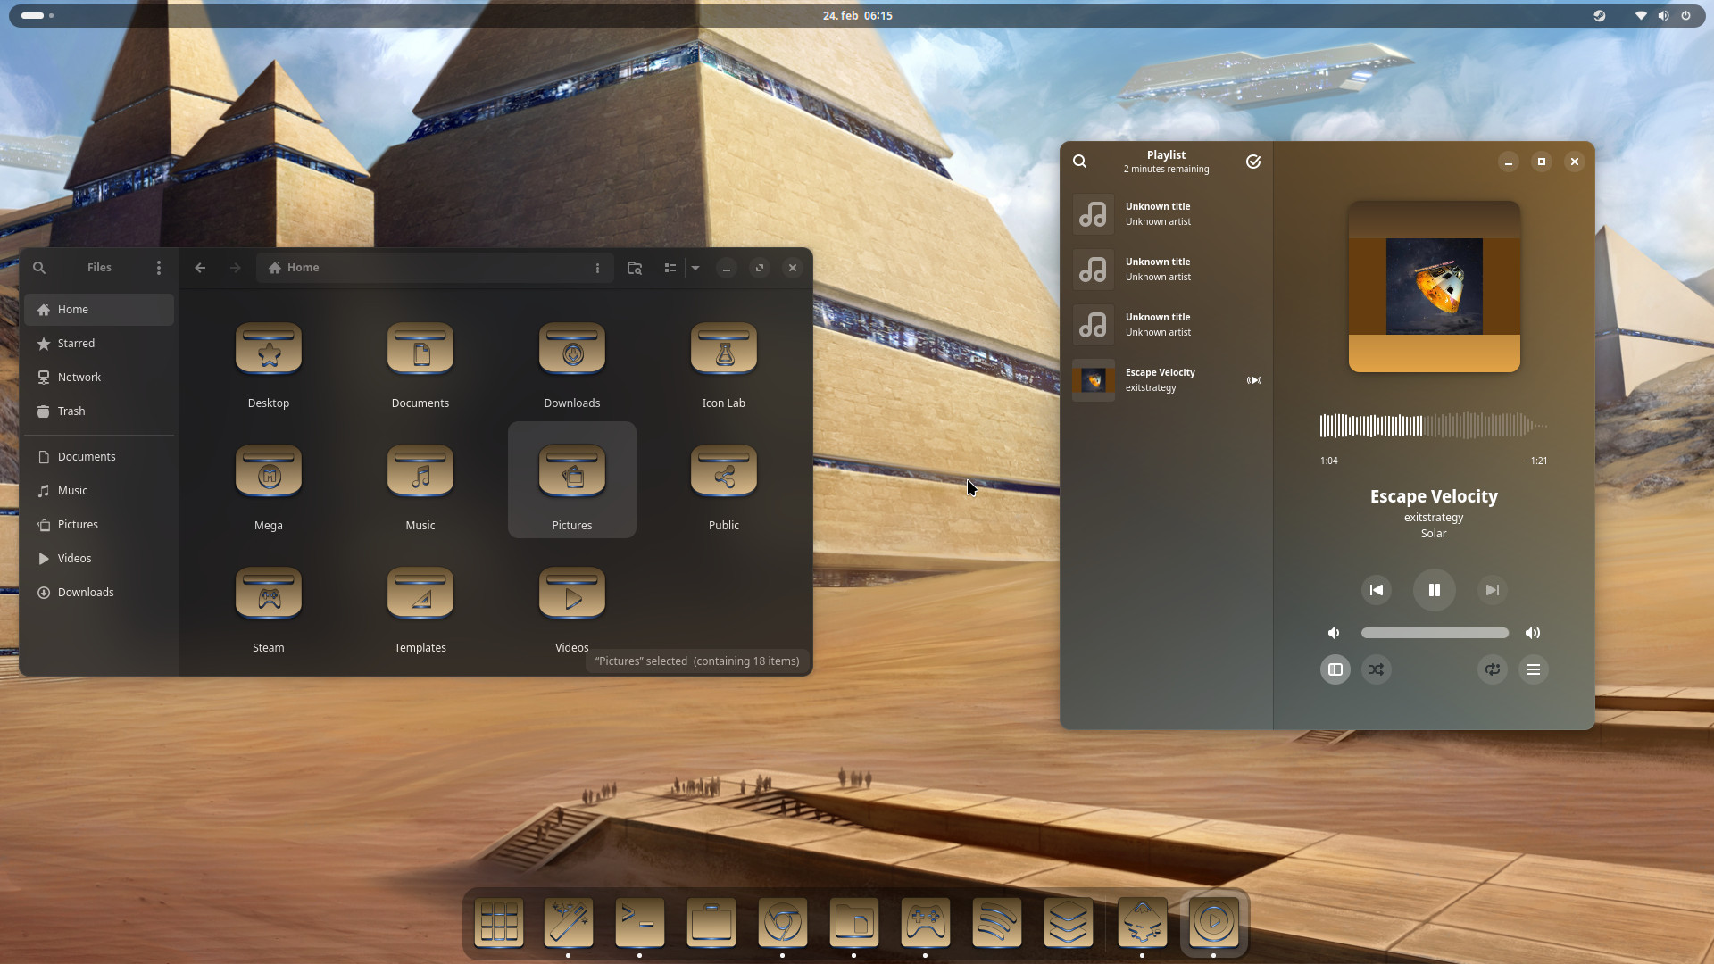Select Starred in the Files sidebar
Viewport: 1714px width, 964px height.
76,344
